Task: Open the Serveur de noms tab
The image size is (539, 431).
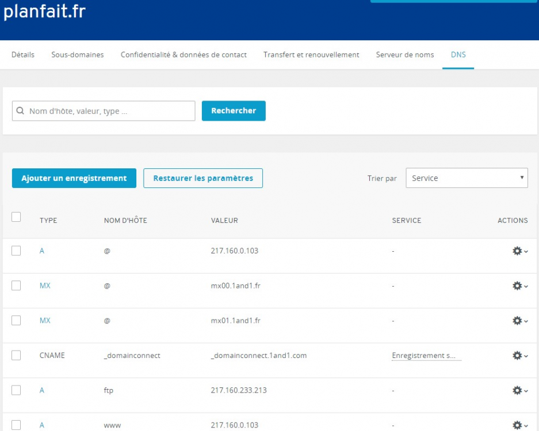Action: click(x=405, y=55)
